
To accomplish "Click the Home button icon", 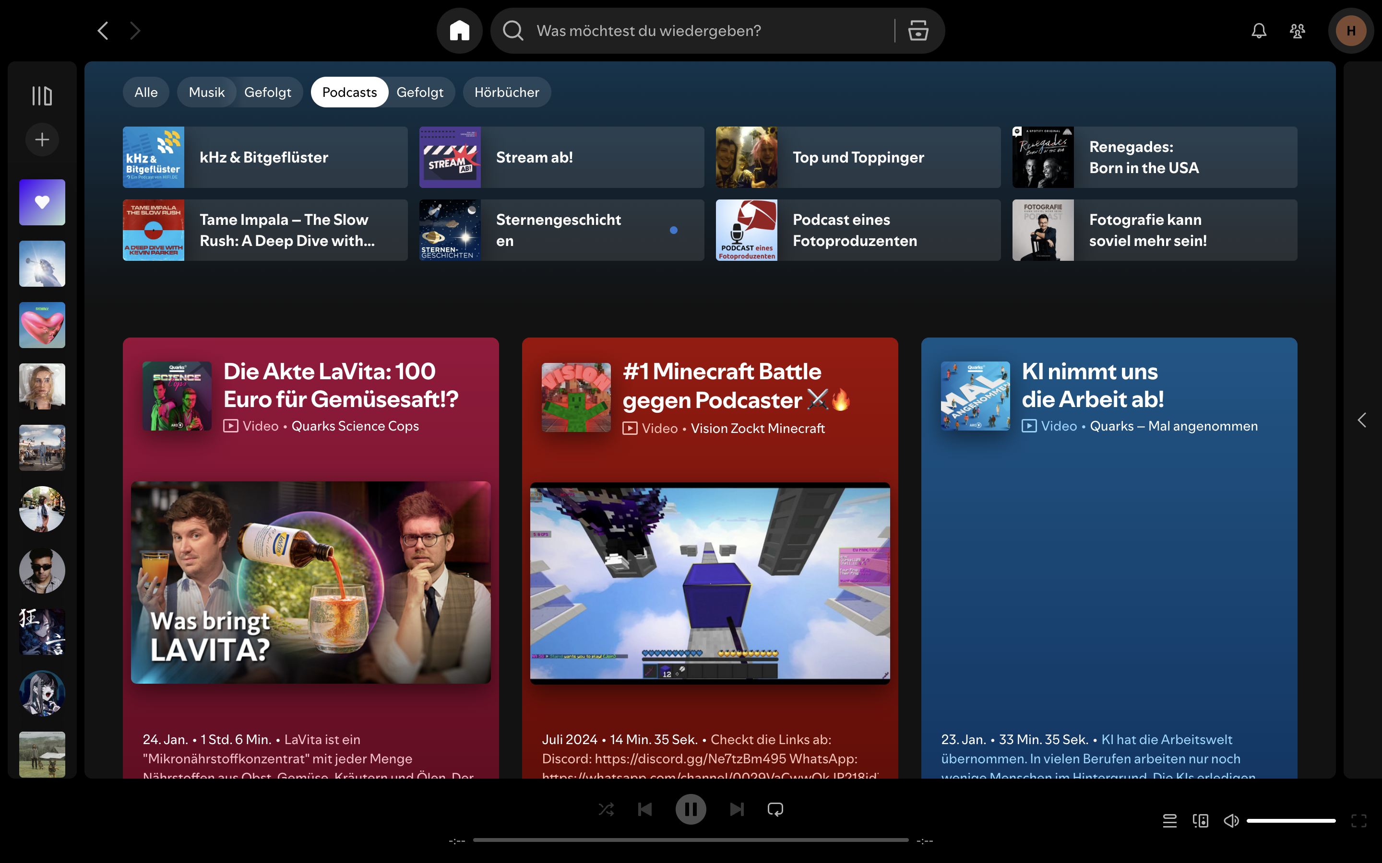I will 459,31.
